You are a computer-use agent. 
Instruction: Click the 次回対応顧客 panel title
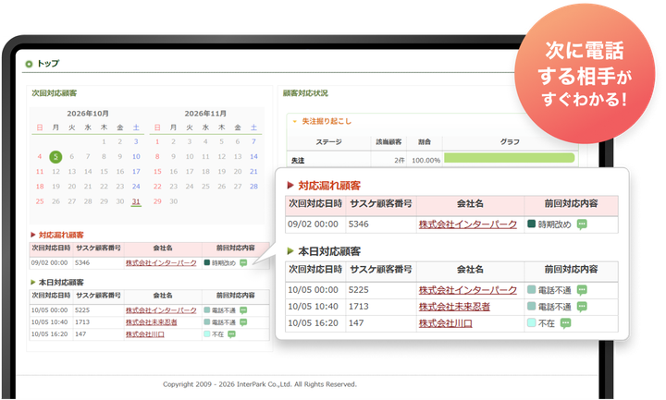pyautogui.click(x=55, y=93)
